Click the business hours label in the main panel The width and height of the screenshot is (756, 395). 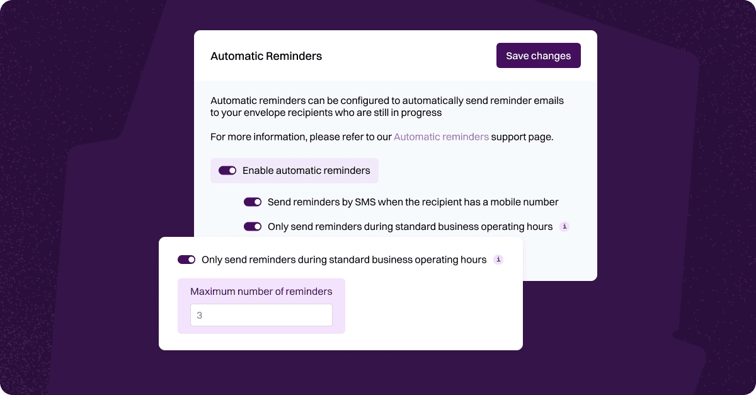tap(410, 227)
